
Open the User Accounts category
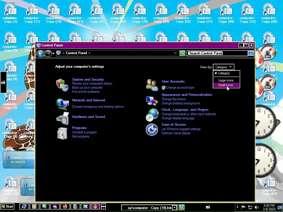tap(173, 81)
